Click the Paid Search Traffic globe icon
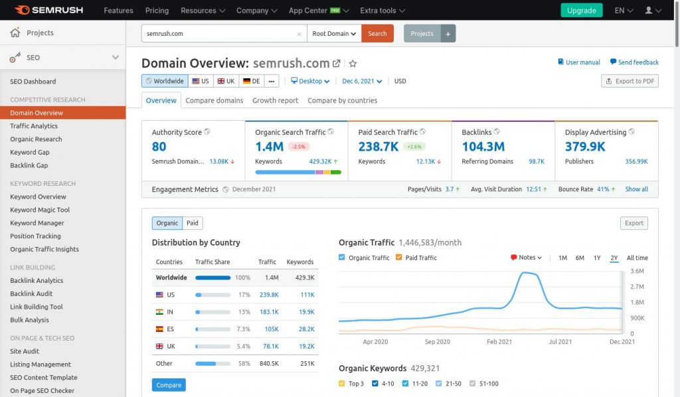680x397 pixels. (422, 131)
